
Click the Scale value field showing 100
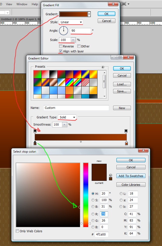point(65,40)
